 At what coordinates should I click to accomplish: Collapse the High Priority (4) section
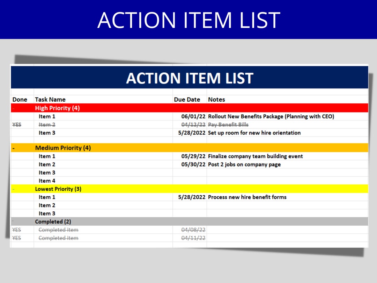(13, 108)
